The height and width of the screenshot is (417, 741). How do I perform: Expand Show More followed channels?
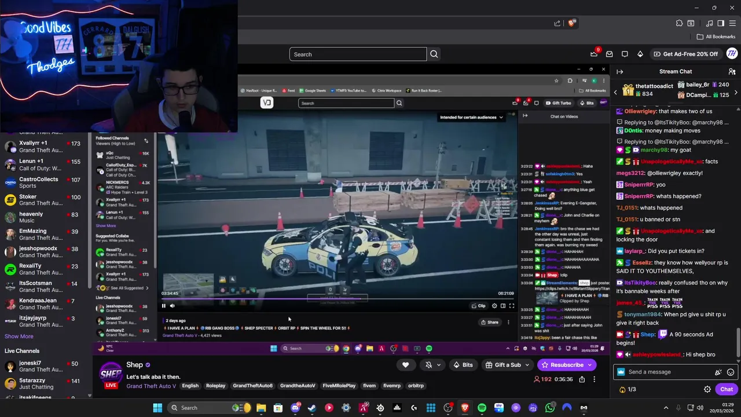coord(19,336)
